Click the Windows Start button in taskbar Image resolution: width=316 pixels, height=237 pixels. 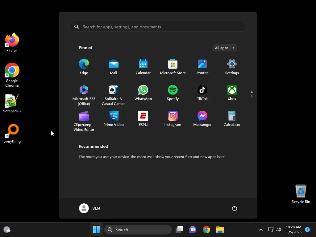[96, 230]
